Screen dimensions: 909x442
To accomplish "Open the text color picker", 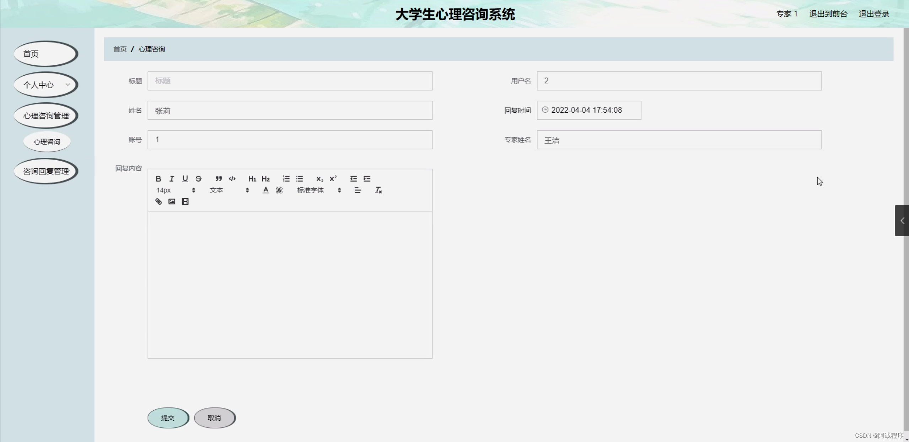I will [266, 190].
